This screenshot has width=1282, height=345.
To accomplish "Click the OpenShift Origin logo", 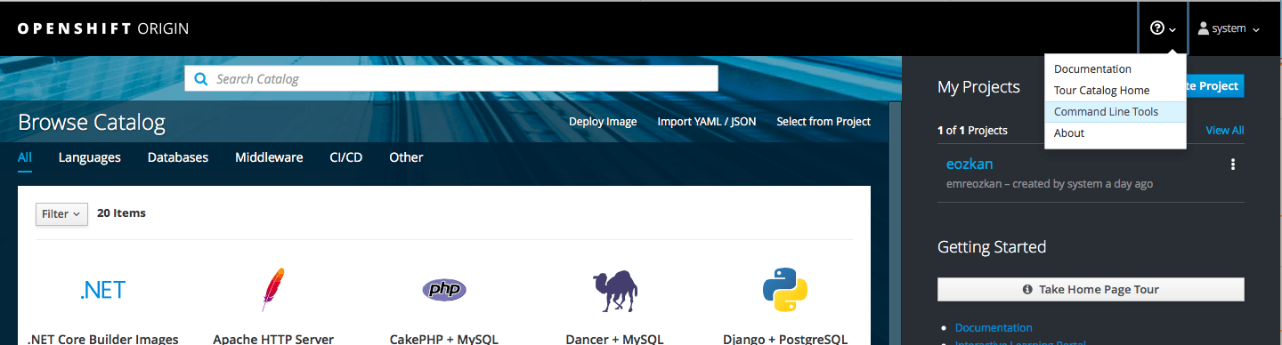I will (x=103, y=28).
